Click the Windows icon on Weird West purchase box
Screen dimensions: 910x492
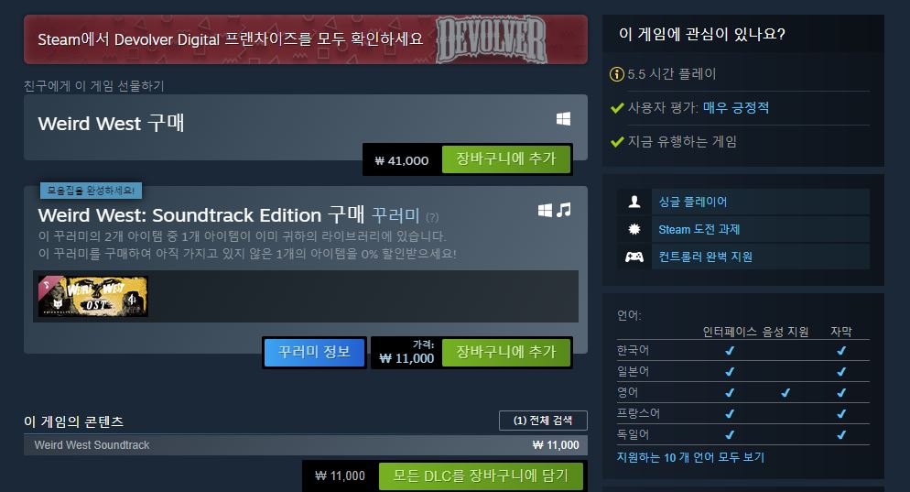pos(563,119)
